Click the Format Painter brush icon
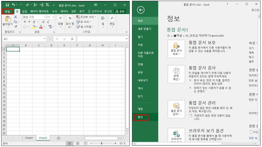 [x=15, y=26]
